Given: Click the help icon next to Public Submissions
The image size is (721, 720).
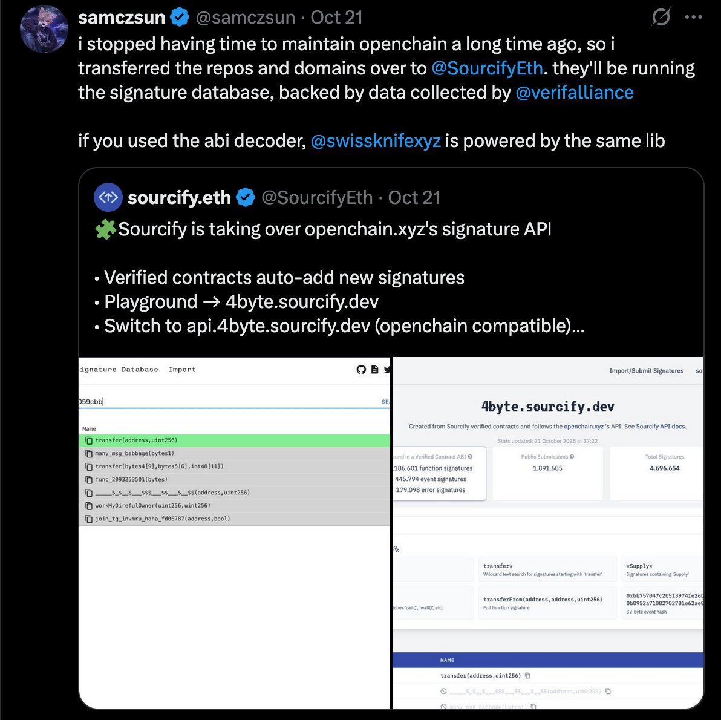Looking at the screenshot, I should pyautogui.click(x=572, y=457).
